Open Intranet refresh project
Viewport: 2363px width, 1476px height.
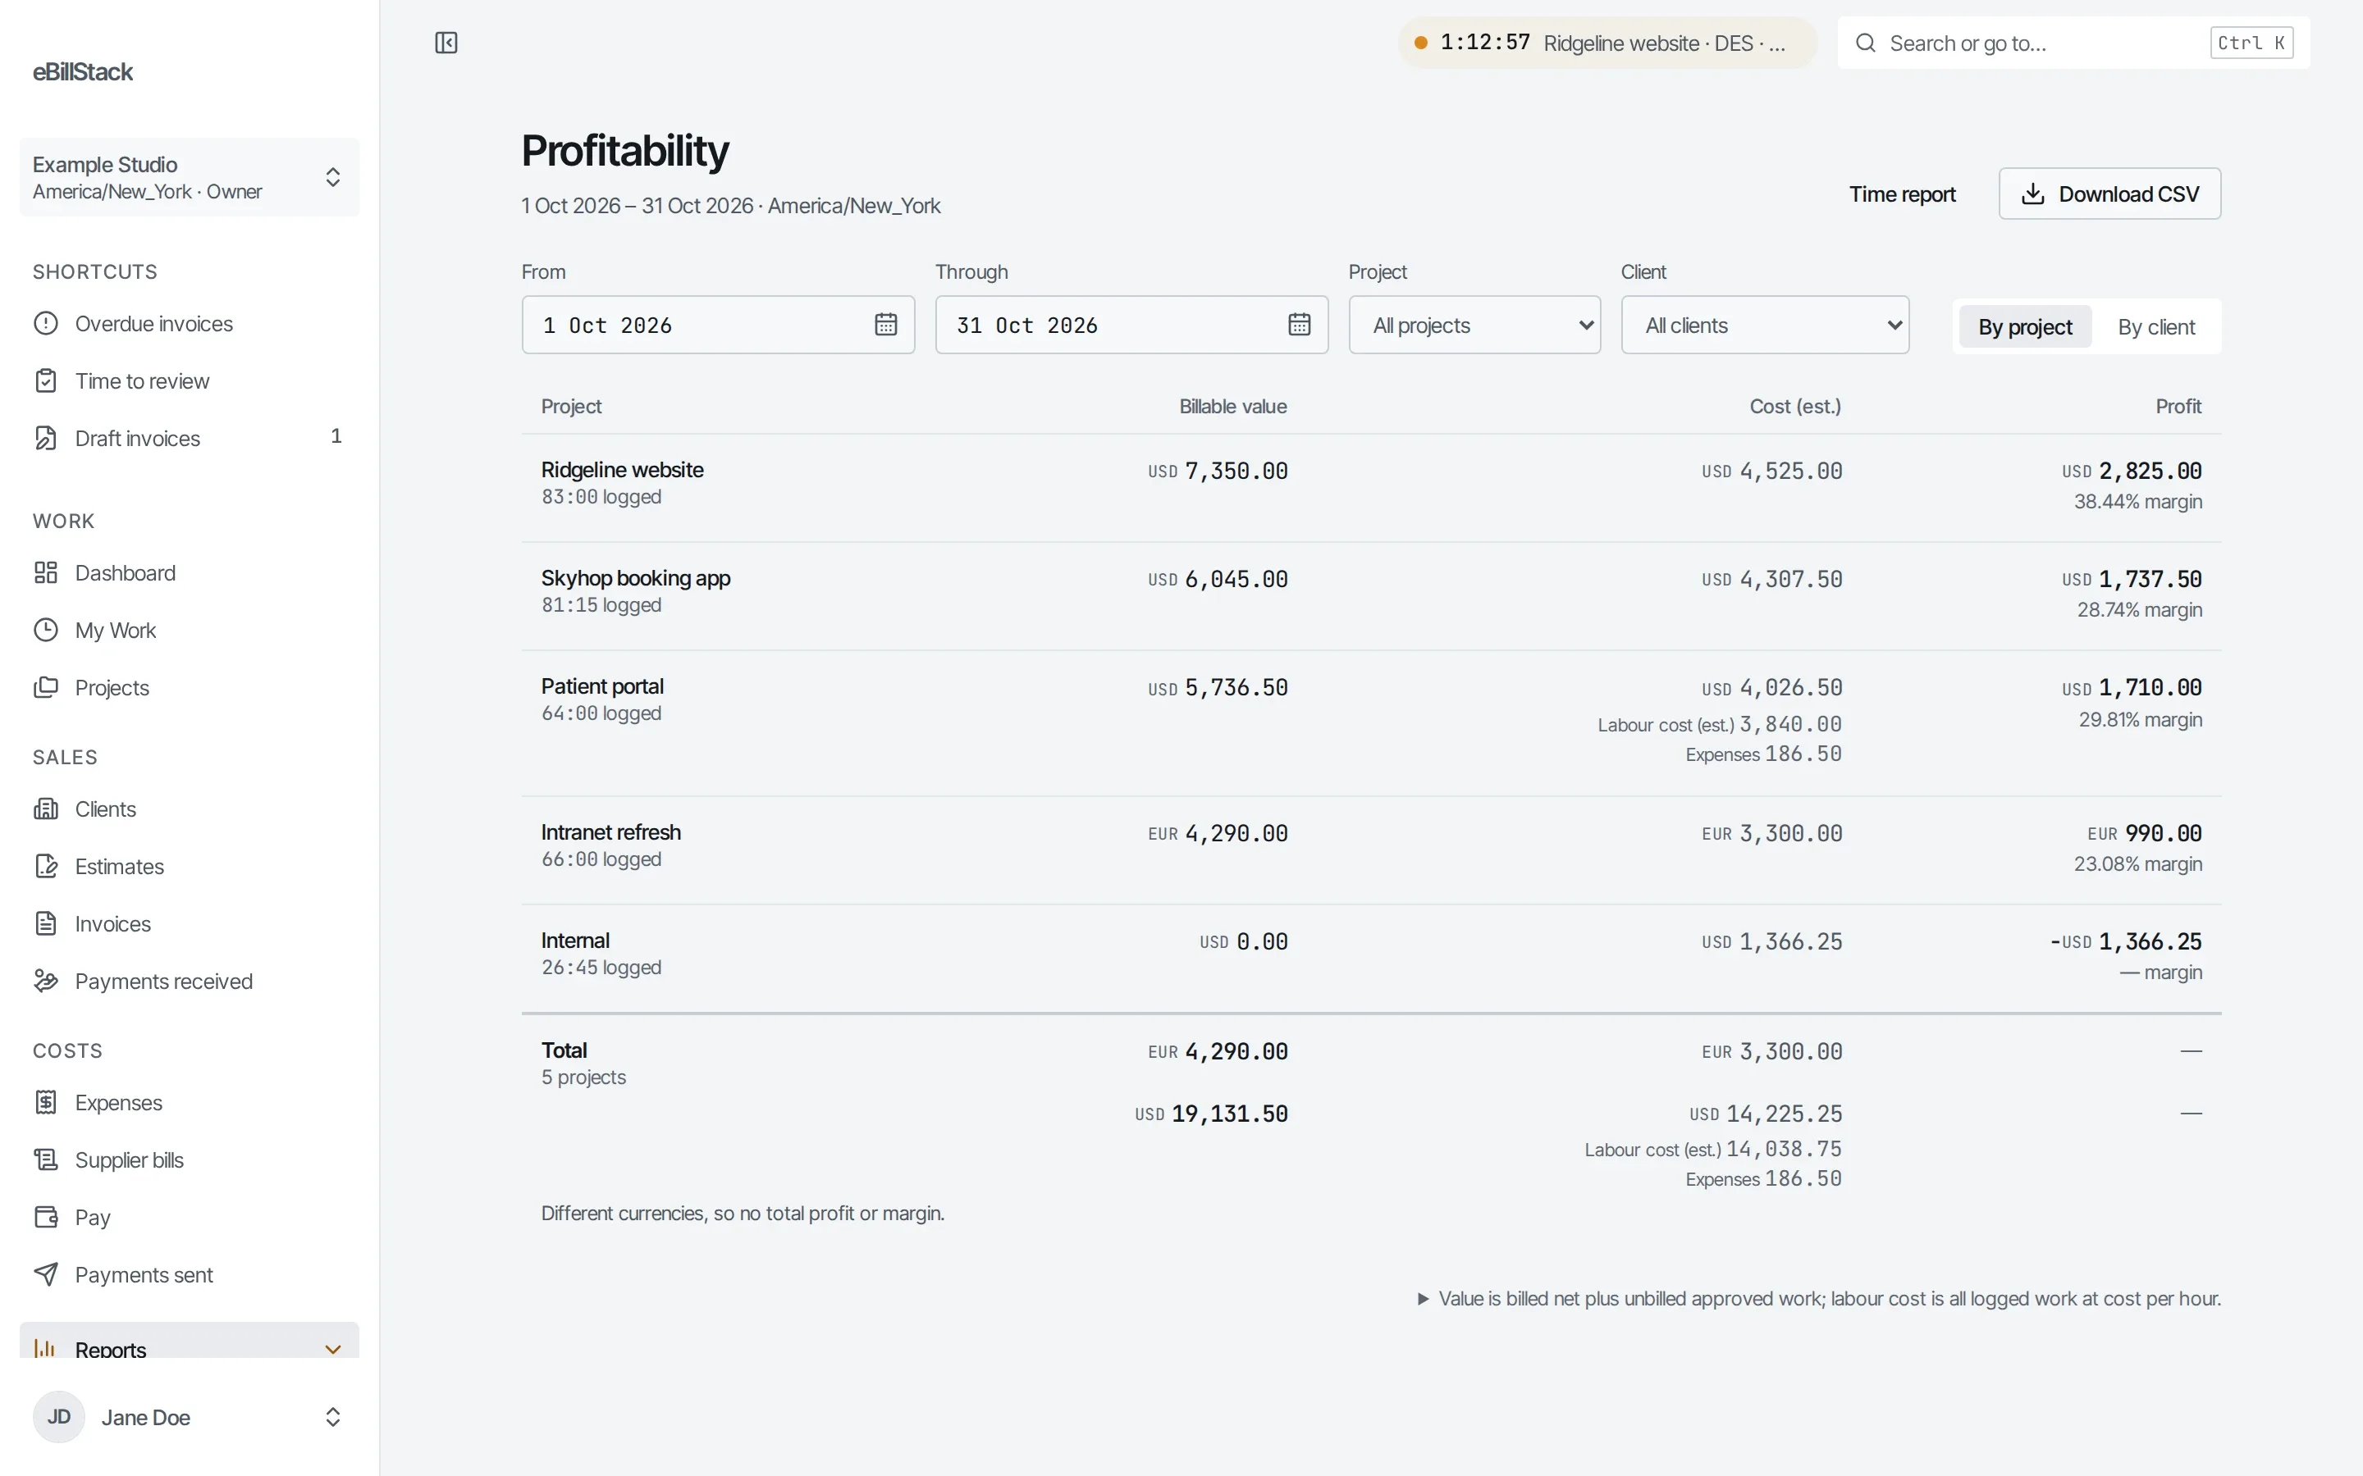pos(611,831)
